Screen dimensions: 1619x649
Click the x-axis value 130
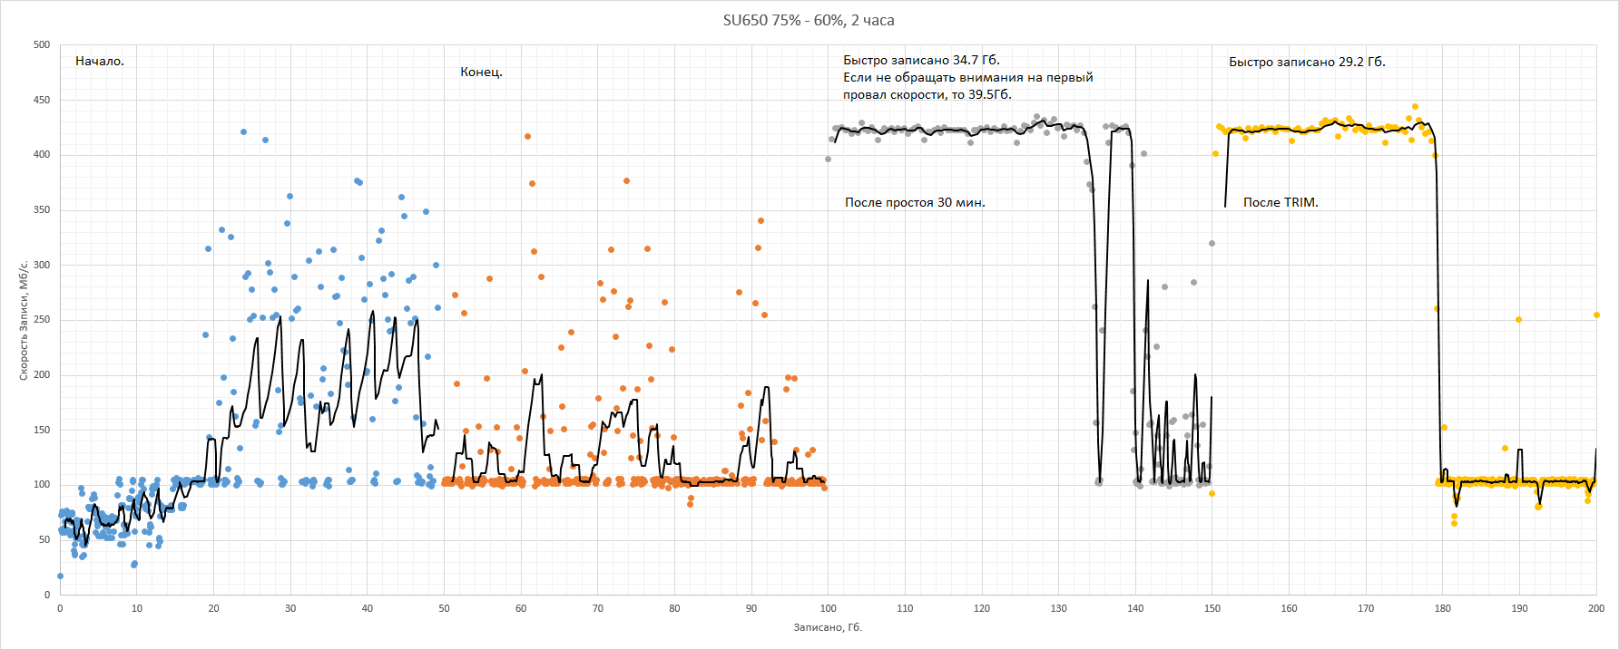pyautogui.click(x=1059, y=608)
